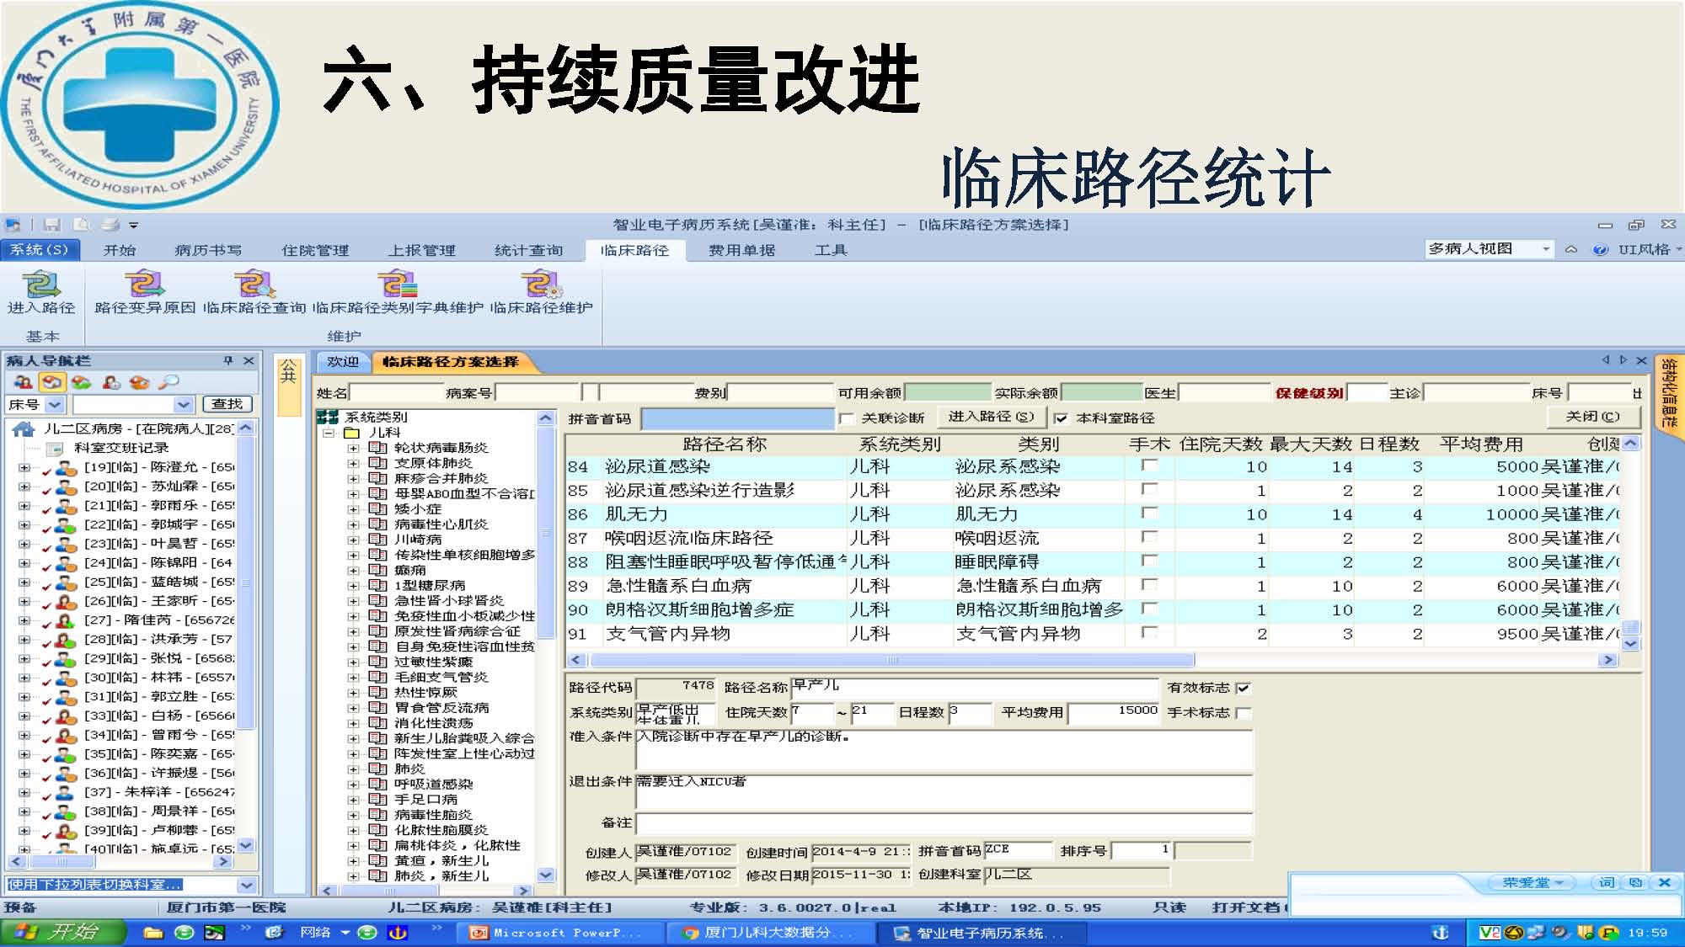Click the fifth orange icon in 病人导航栏 toolbar

click(x=140, y=382)
